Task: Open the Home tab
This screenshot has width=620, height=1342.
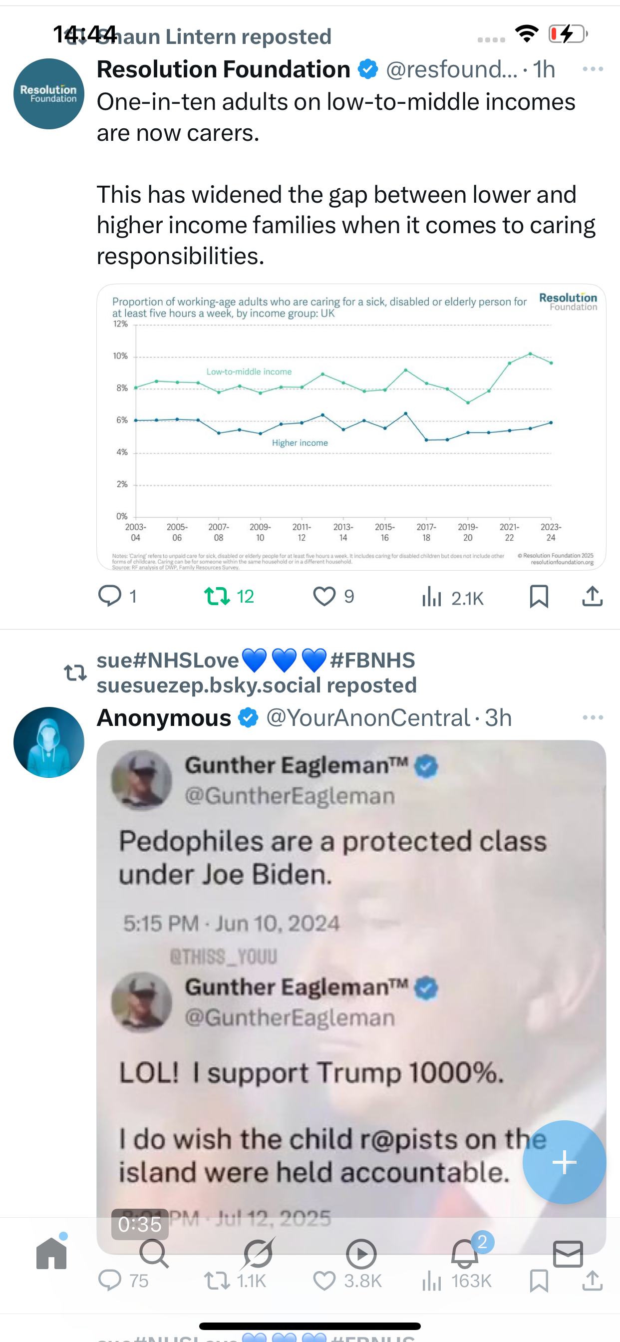Action: pyautogui.click(x=51, y=1254)
